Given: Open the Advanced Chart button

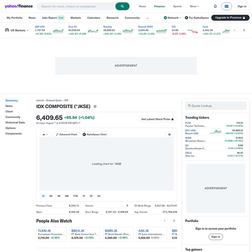Looking at the screenshot, I should [x=66, y=135].
